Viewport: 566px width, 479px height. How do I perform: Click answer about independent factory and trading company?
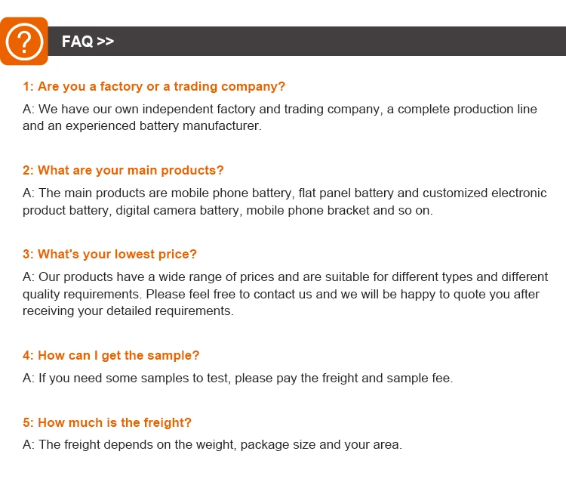click(x=280, y=118)
